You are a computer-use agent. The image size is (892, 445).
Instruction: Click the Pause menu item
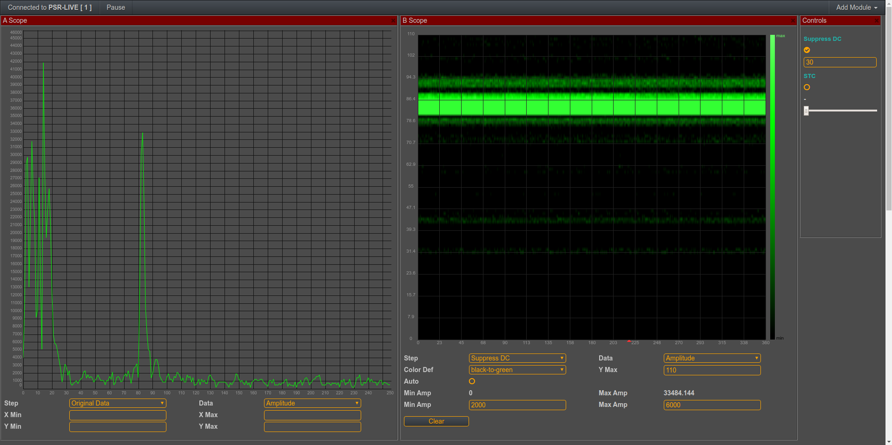(116, 7)
